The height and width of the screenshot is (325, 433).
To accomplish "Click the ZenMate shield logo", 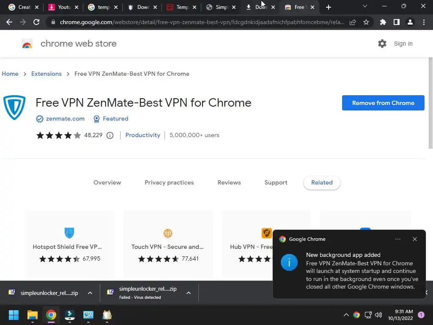I will 14,107.
